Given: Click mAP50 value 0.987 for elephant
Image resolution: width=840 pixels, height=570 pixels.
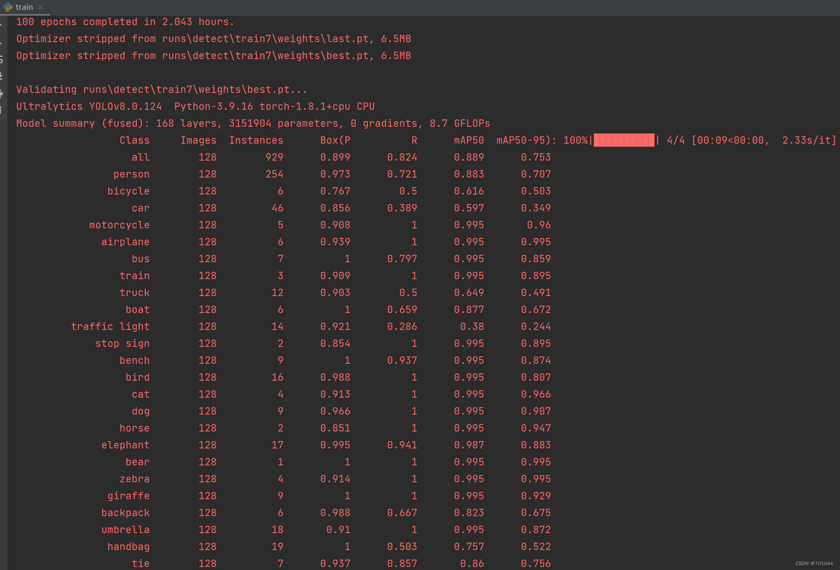Looking at the screenshot, I should pos(469,445).
